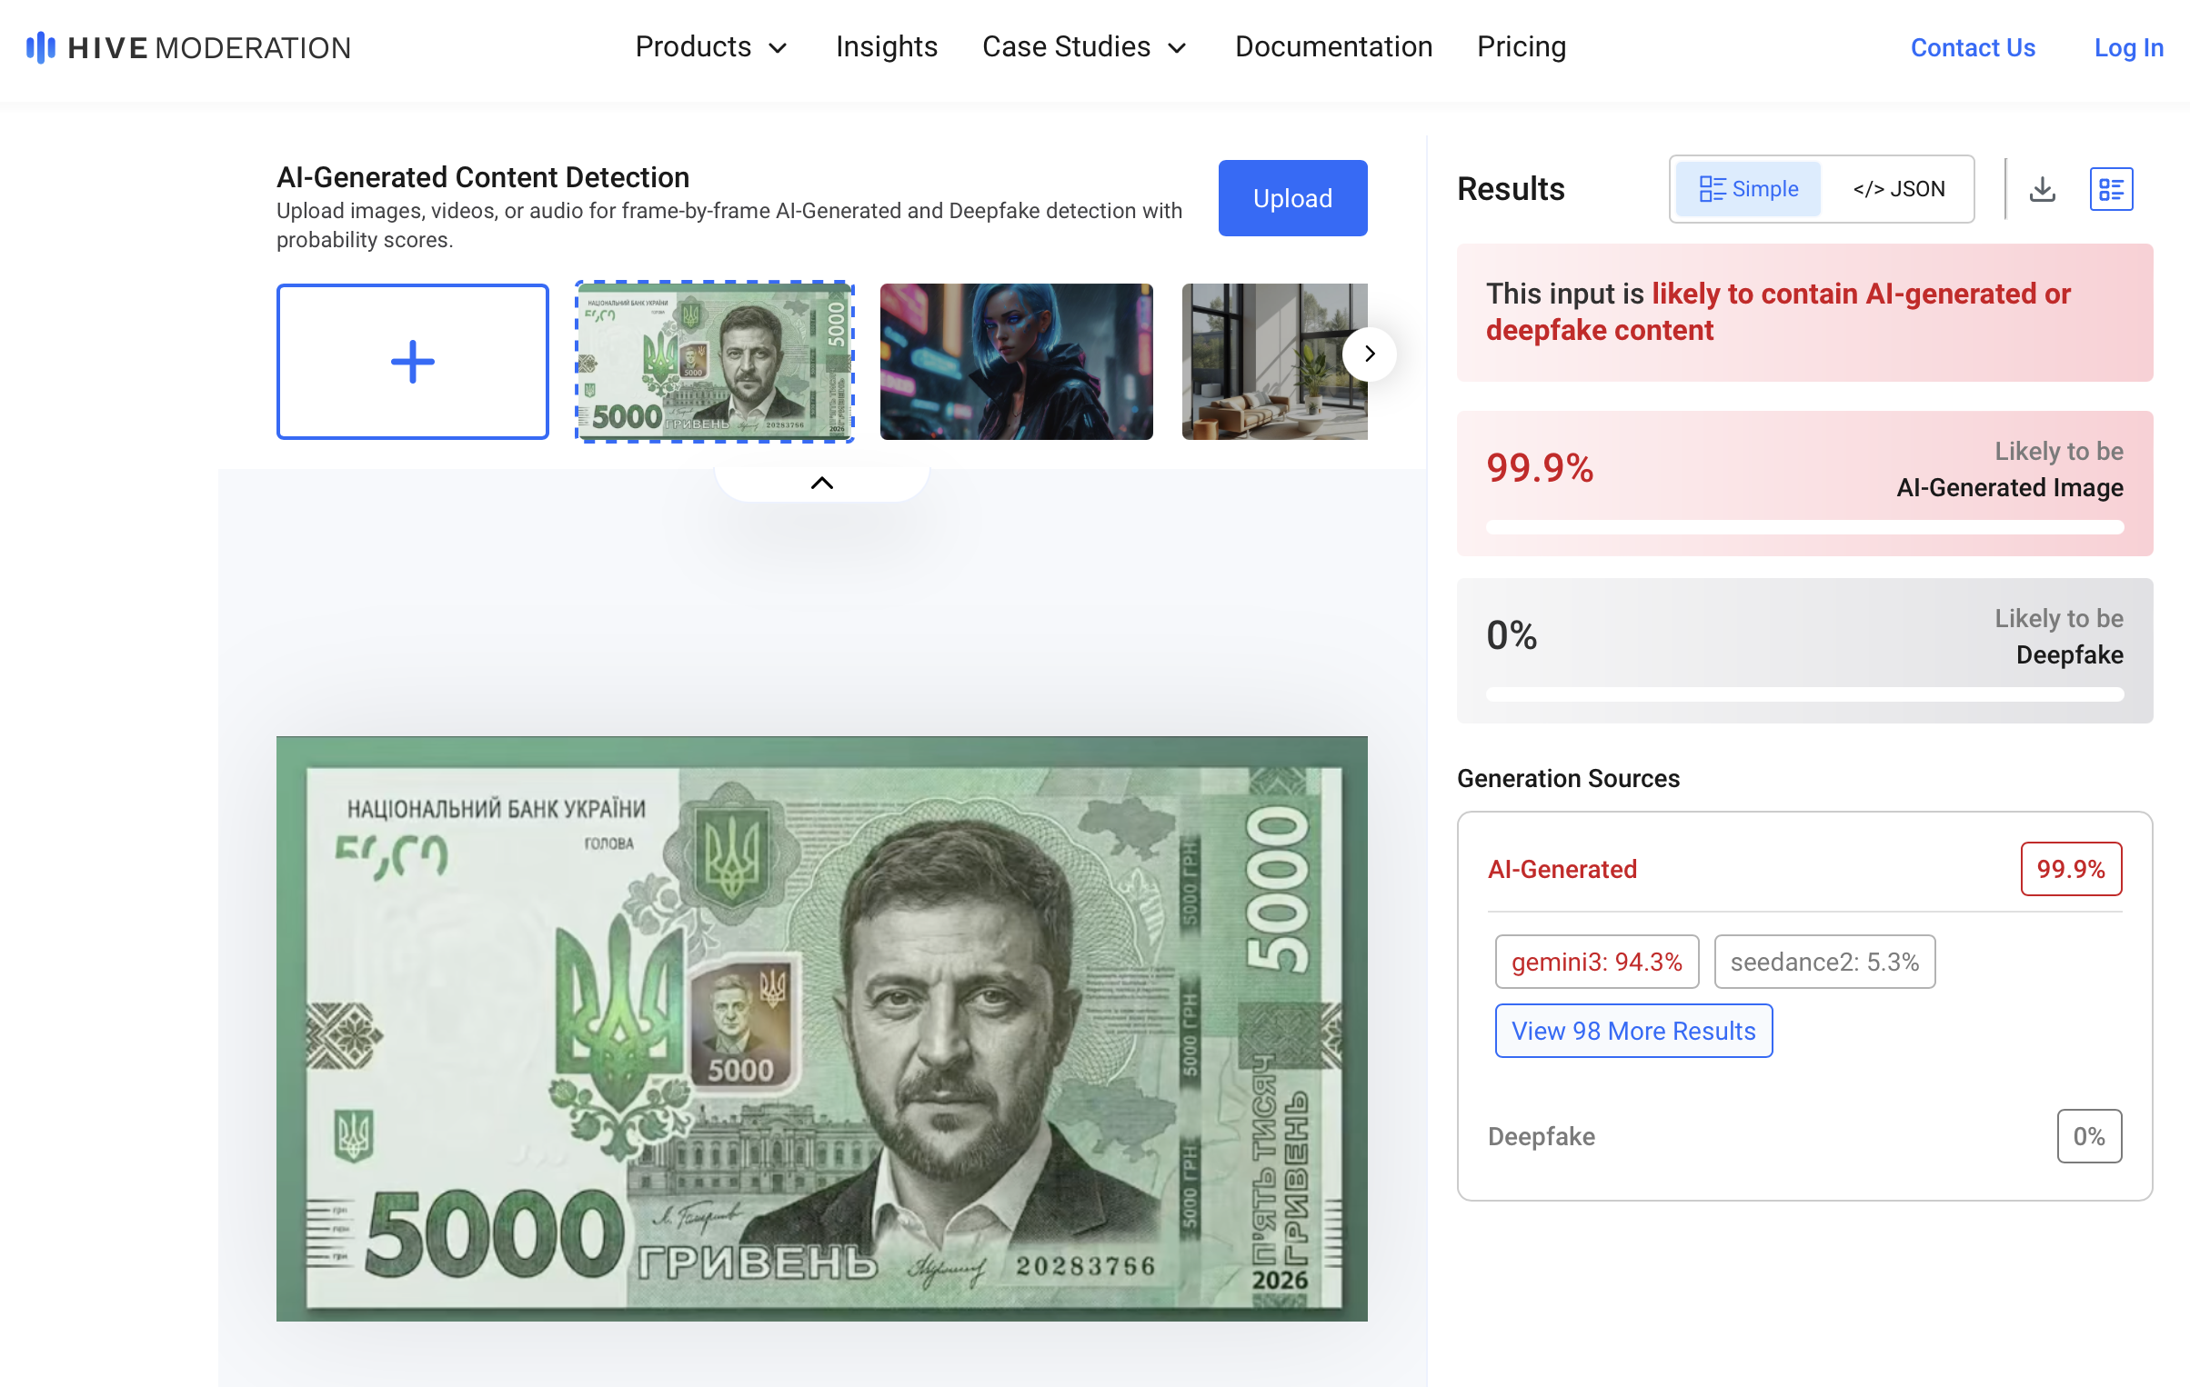Show next sample thumbnails with arrow

pos(1370,354)
